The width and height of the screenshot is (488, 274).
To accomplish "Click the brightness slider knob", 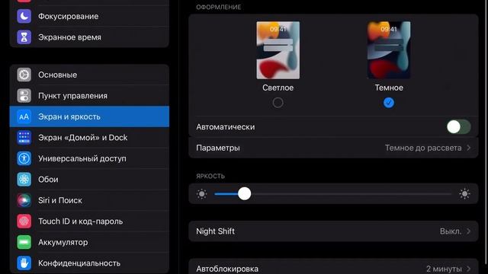I will (244, 194).
